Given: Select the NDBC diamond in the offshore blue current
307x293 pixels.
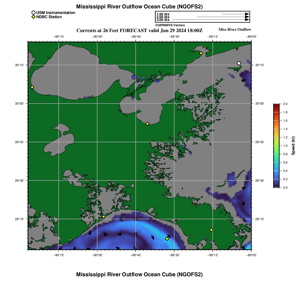Looking at the screenshot, I should coord(167,239).
